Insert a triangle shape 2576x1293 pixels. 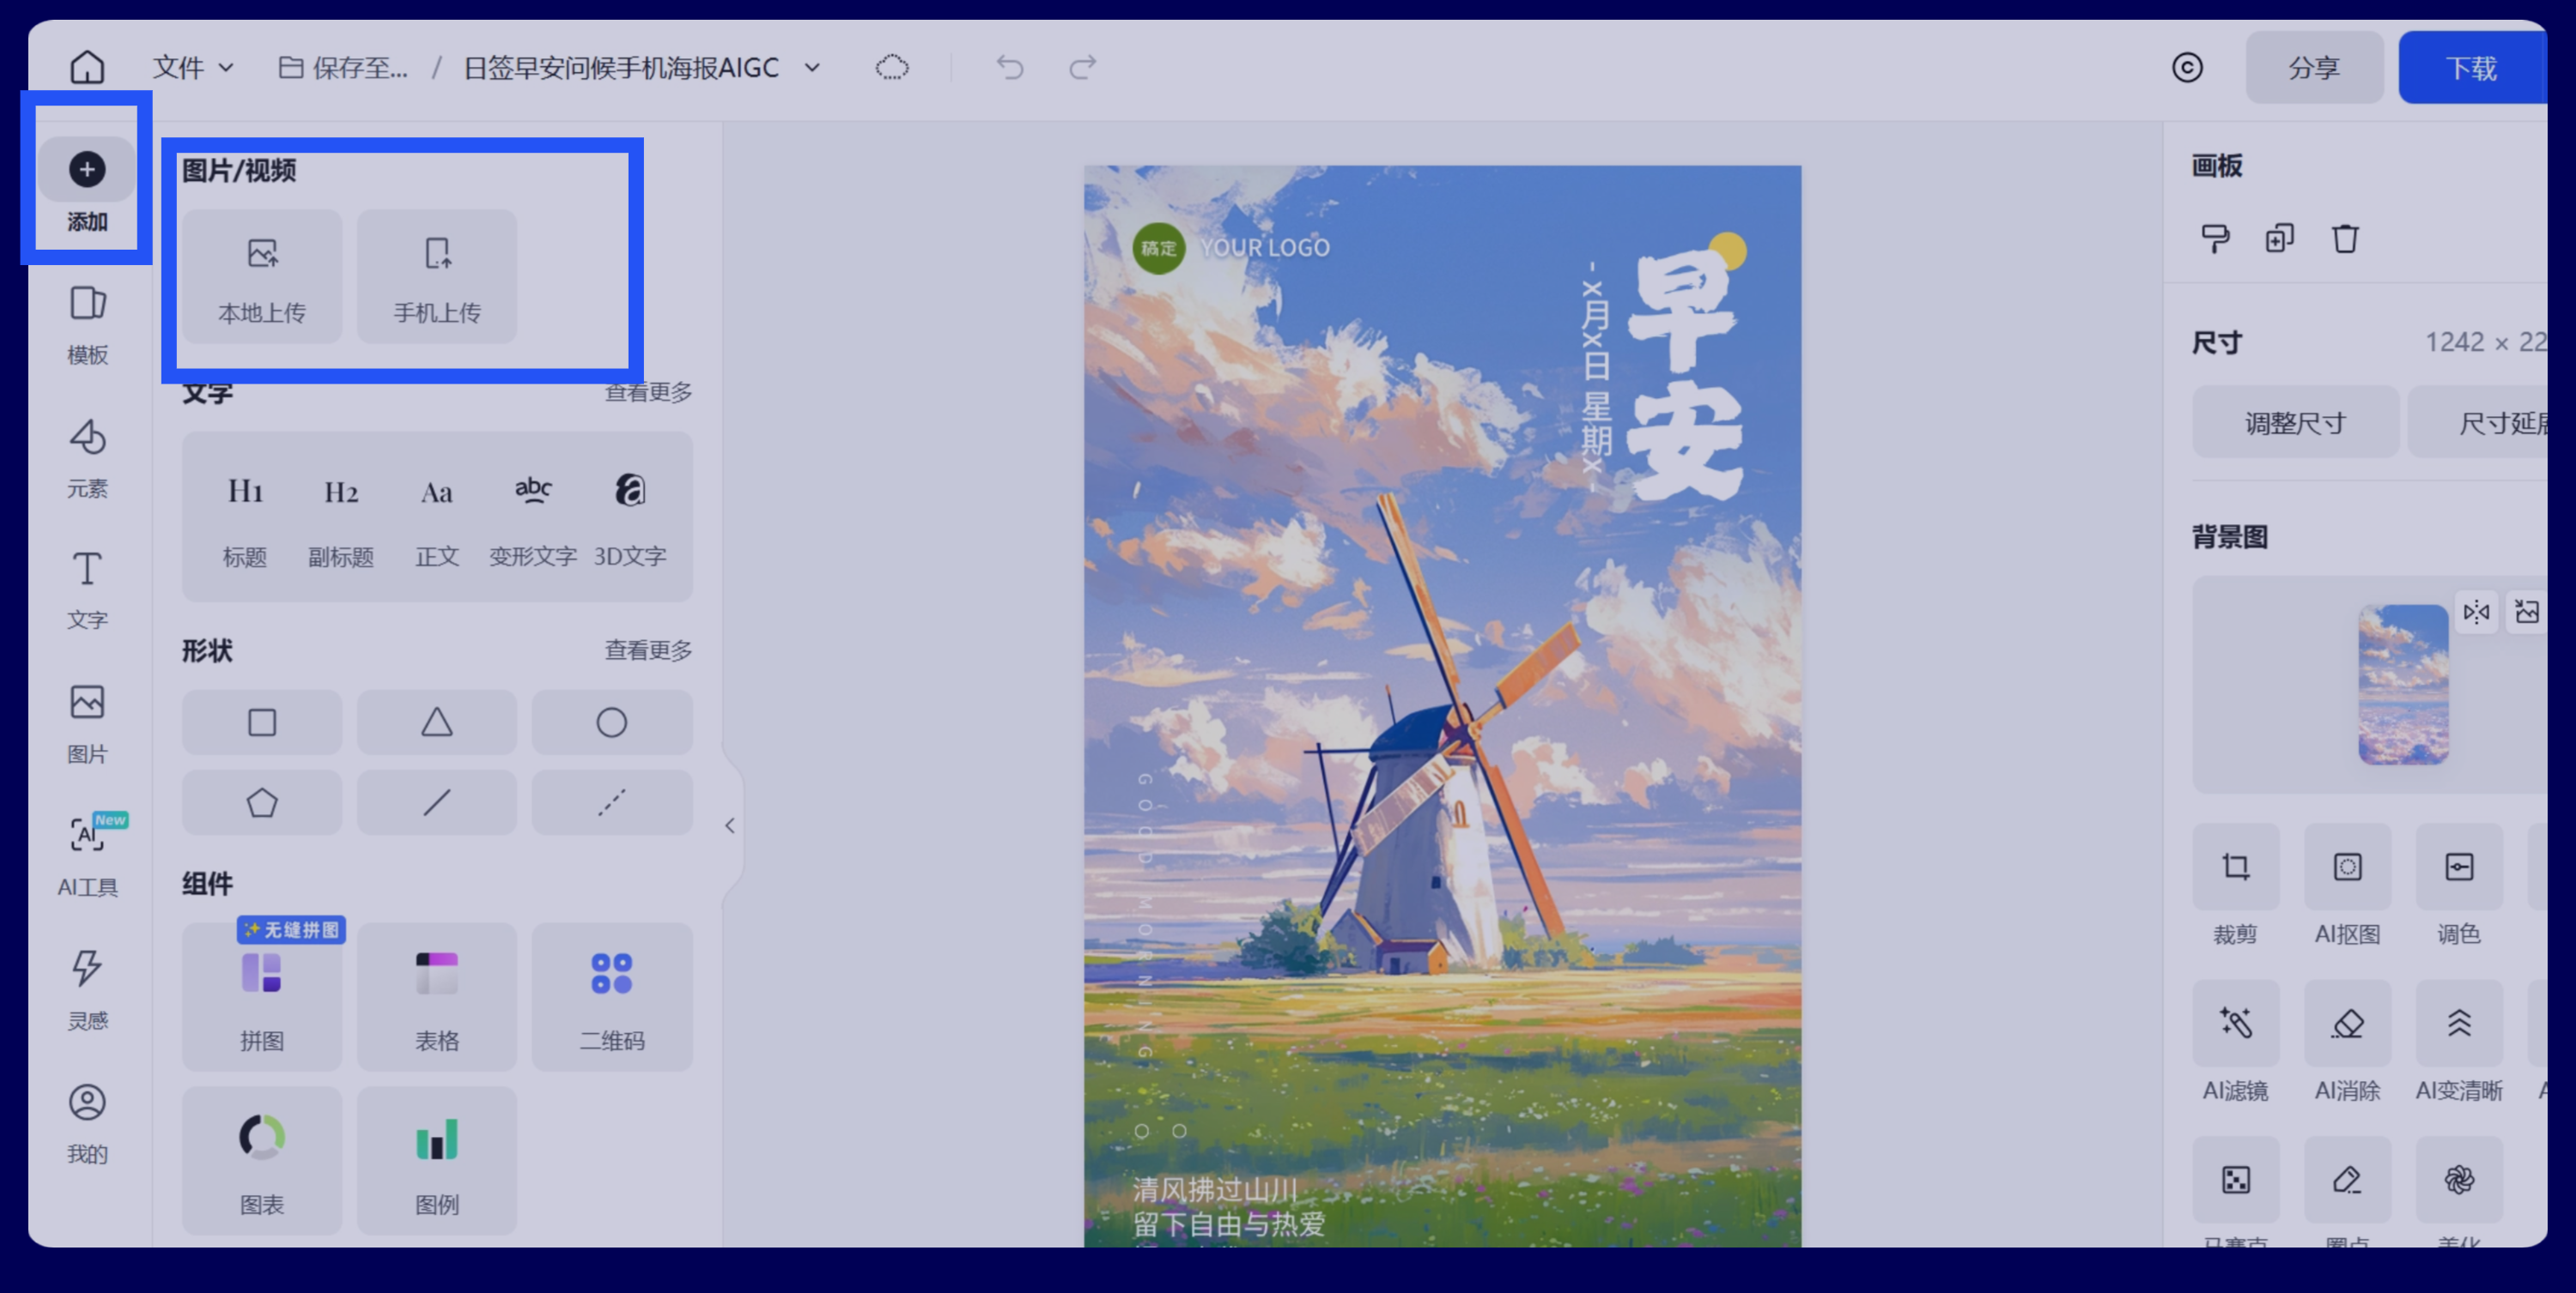coord(437,722)
